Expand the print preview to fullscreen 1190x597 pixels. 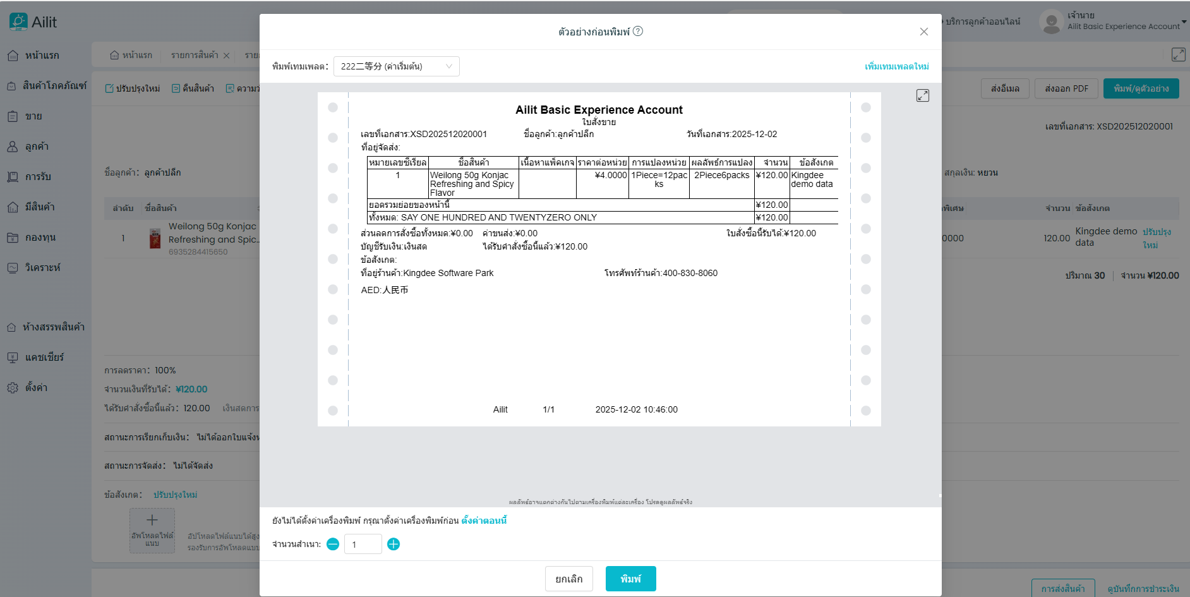coord(922,95)
